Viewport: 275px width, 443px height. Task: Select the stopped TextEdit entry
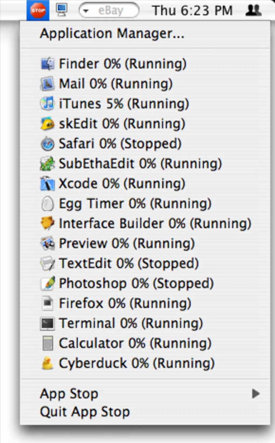[x=129, y=264]
